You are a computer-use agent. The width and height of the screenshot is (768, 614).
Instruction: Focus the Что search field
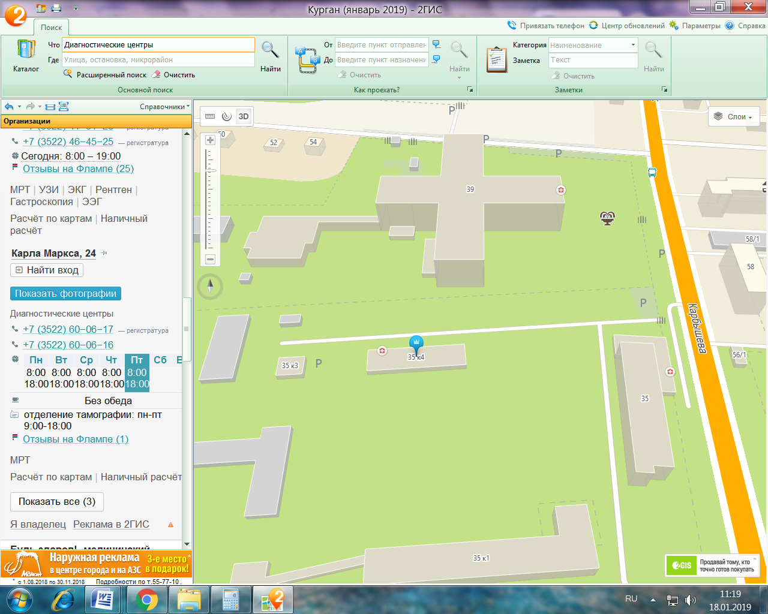point(158,45)
